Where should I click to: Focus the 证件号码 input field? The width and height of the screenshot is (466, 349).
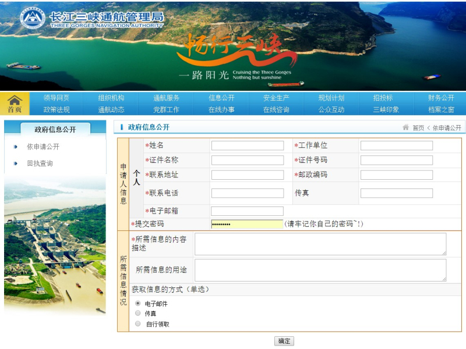pos(397,161)
